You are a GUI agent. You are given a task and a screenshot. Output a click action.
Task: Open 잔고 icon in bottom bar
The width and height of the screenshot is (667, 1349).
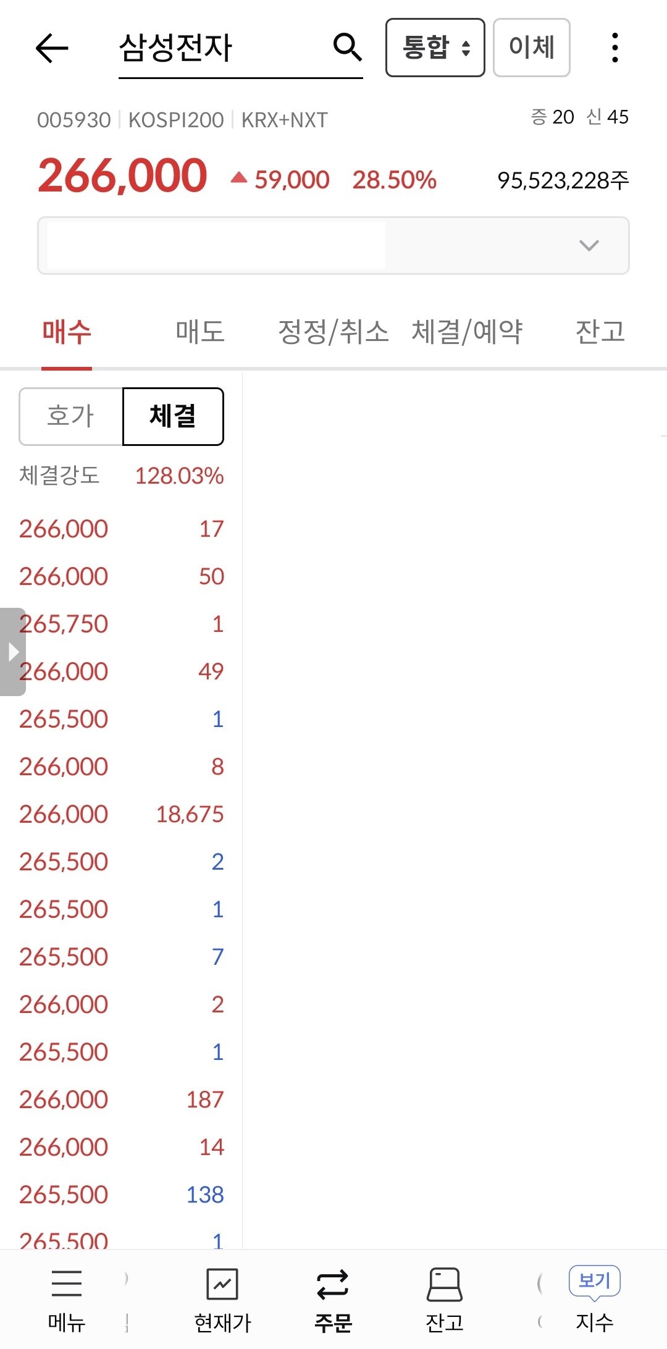pos(445,1284)
